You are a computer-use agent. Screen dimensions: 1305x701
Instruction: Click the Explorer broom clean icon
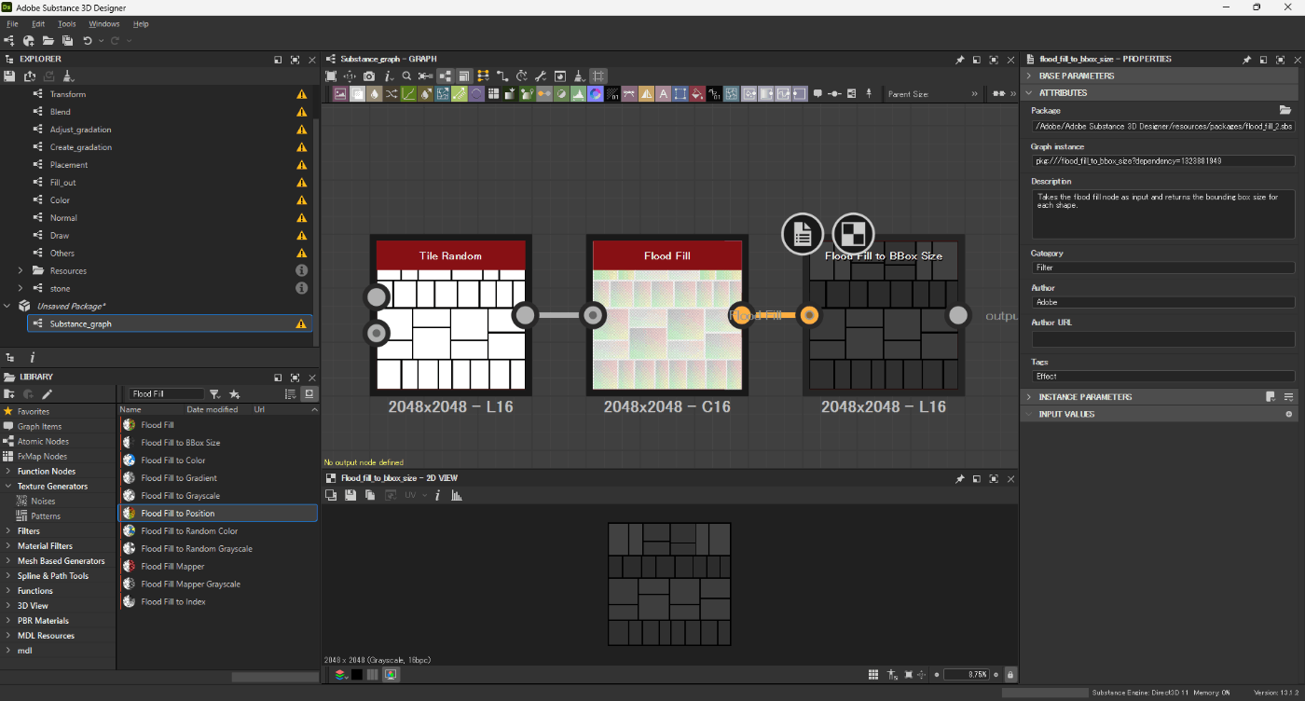[68, 76]
